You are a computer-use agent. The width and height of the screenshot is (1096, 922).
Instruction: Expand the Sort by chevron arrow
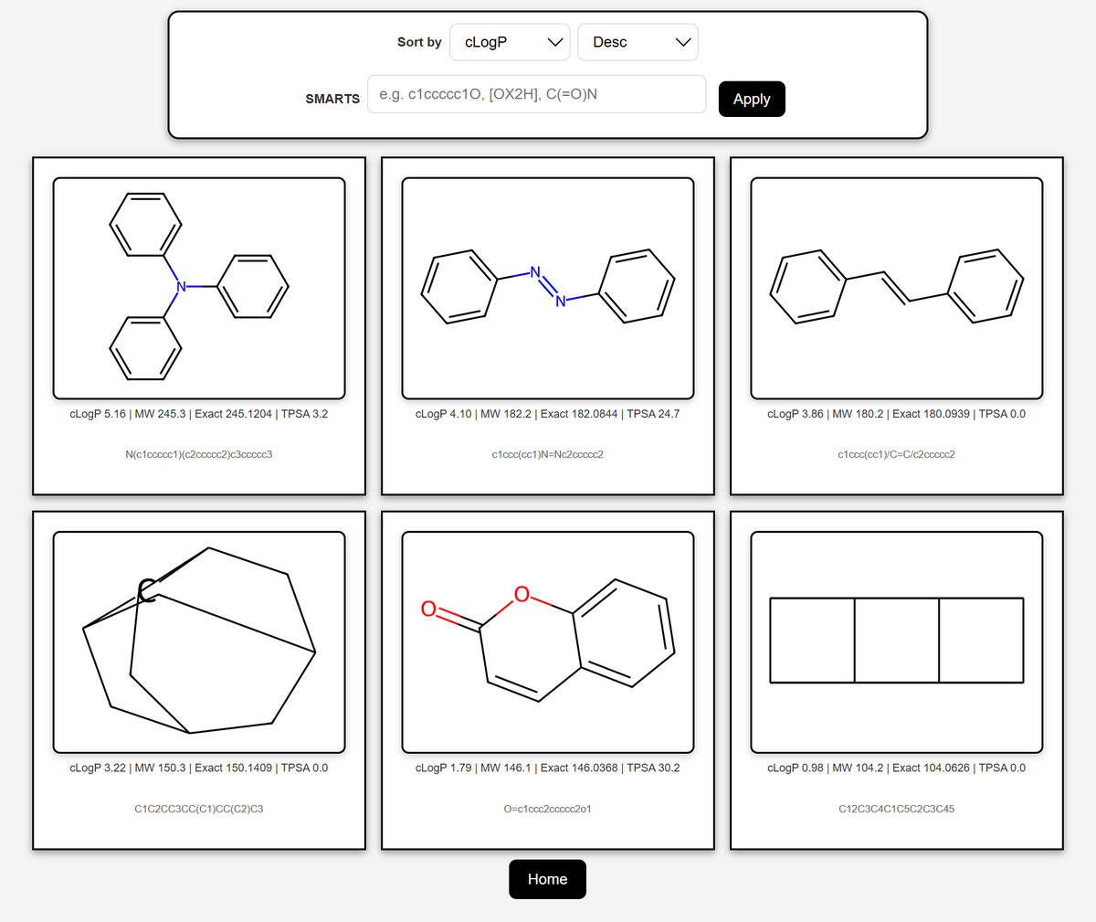tap(554, 41)
